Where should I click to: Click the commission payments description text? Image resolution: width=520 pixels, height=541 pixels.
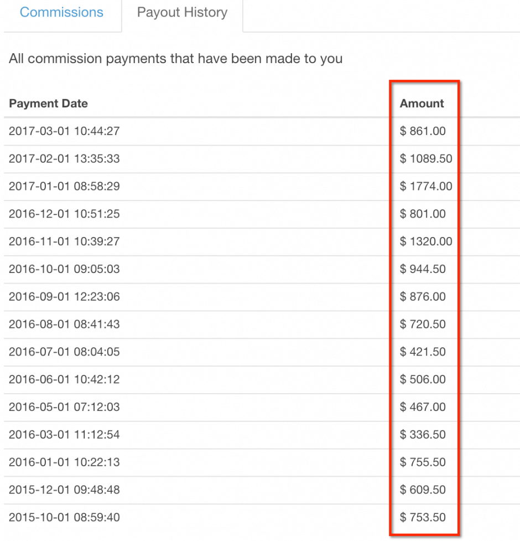point(176,59)
